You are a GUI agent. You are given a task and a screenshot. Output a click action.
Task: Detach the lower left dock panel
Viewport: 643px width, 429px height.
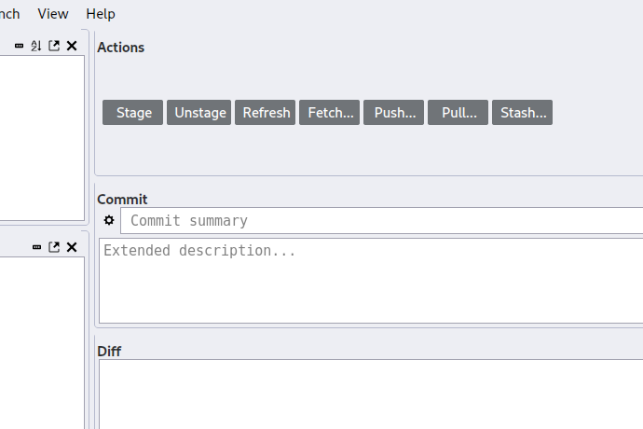[x=54, y=247]
